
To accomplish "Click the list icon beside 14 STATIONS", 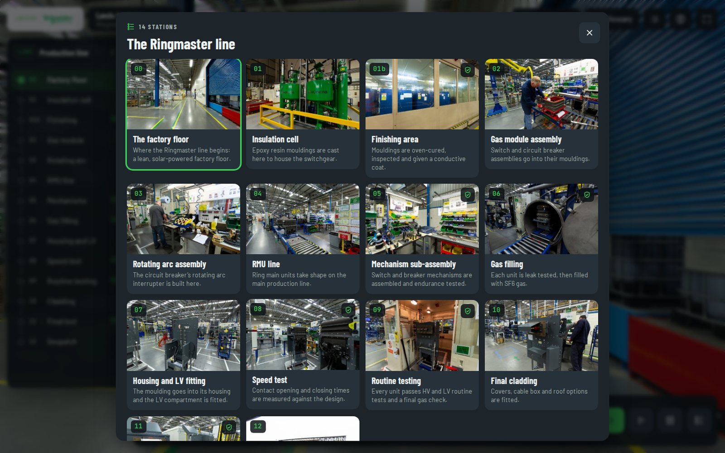I will pyautogui.click(x=130, y=27).
